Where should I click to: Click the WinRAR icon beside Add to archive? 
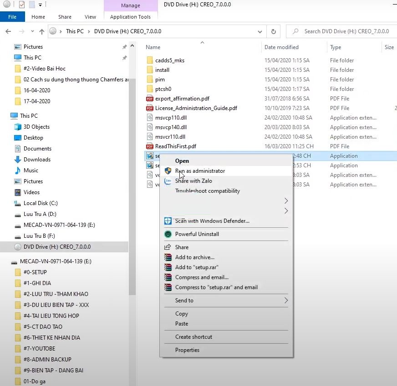point(168,257)
